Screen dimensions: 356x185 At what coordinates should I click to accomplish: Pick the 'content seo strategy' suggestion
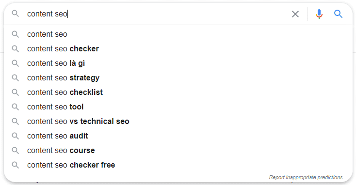point(178,78)
